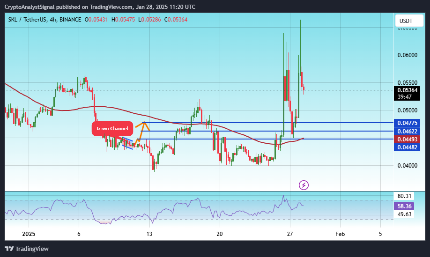
Task: Click the 0.04000 price axis label
Action: tap(407, 166)
